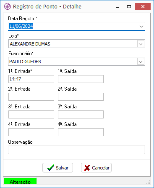This screenshot has width=154, height=188.
Task: Click the app logo icon in title bar
Action: 8,6
